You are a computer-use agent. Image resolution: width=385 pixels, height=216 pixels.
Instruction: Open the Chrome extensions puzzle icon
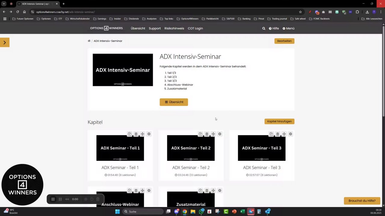357,12
